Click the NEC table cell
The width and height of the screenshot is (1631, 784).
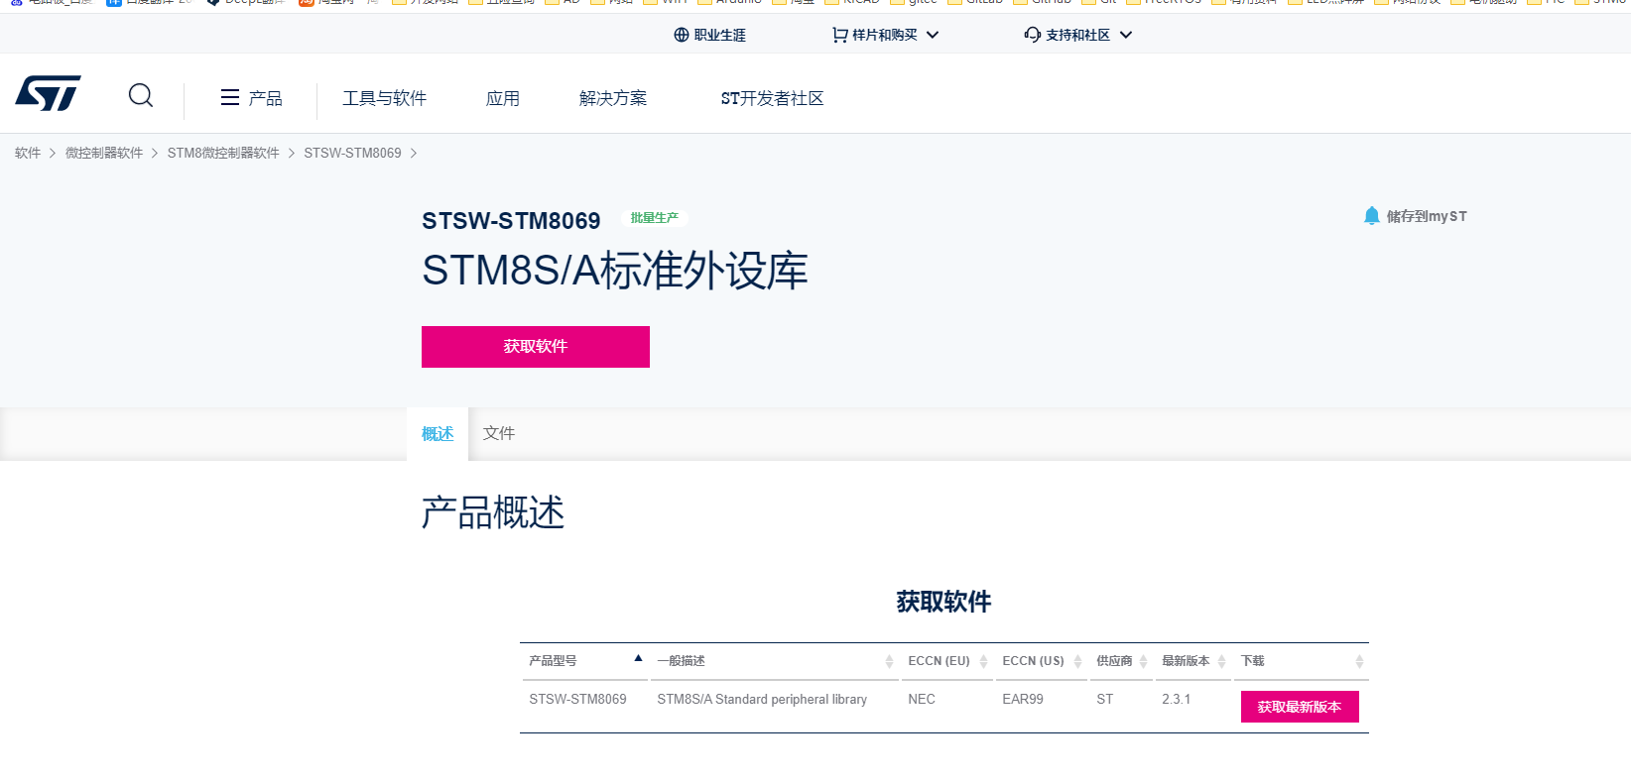922,699
